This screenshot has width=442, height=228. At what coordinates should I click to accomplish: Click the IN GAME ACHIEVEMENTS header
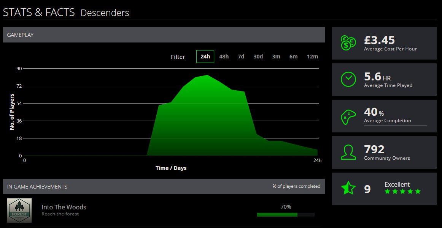pyautogui.click(x=164, y=186)
